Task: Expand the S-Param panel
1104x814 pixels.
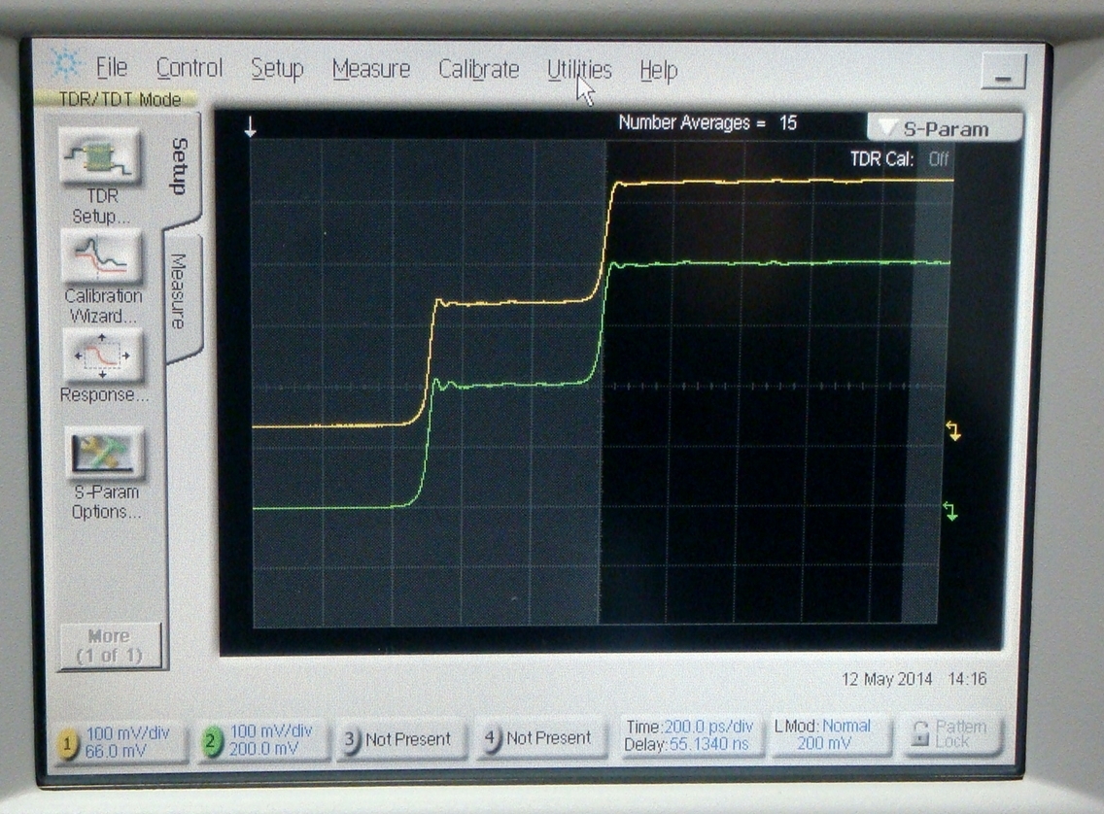Action: pyautogui.click(x=945, y=129)
